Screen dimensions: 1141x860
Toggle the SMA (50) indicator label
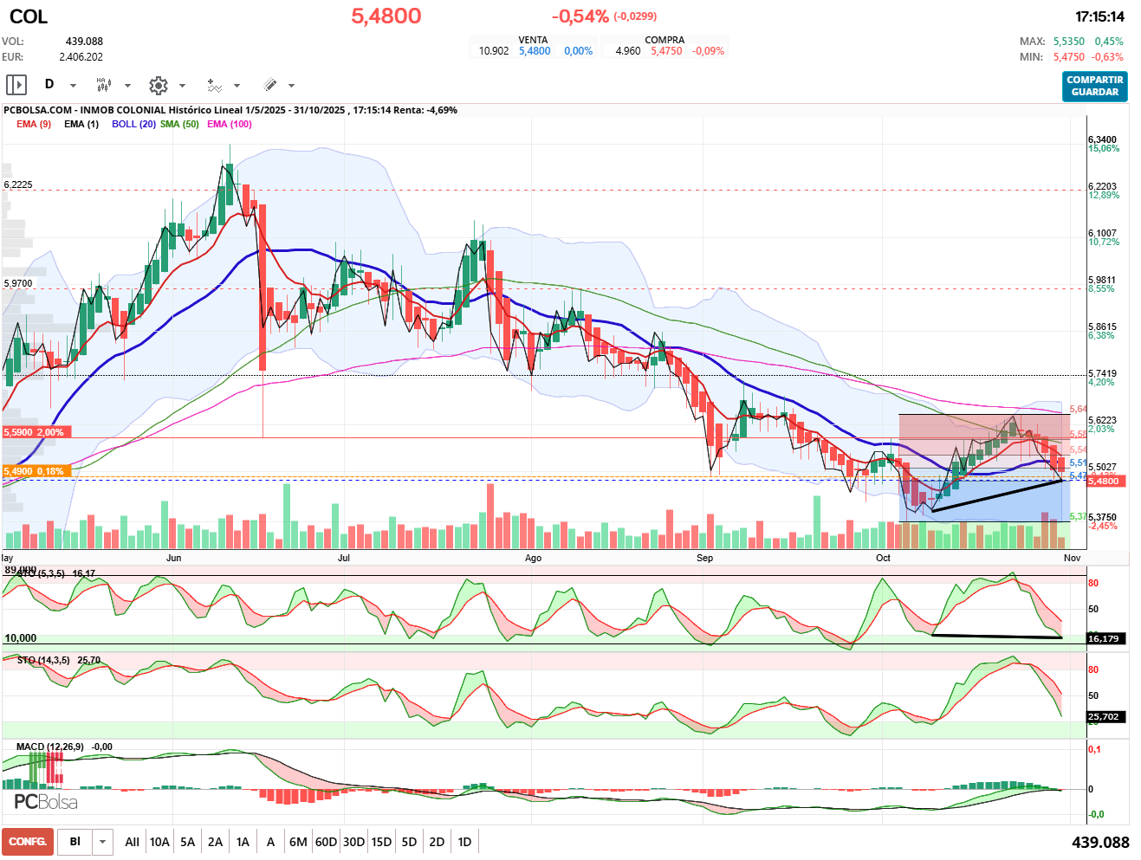click(x=179, y=124)
